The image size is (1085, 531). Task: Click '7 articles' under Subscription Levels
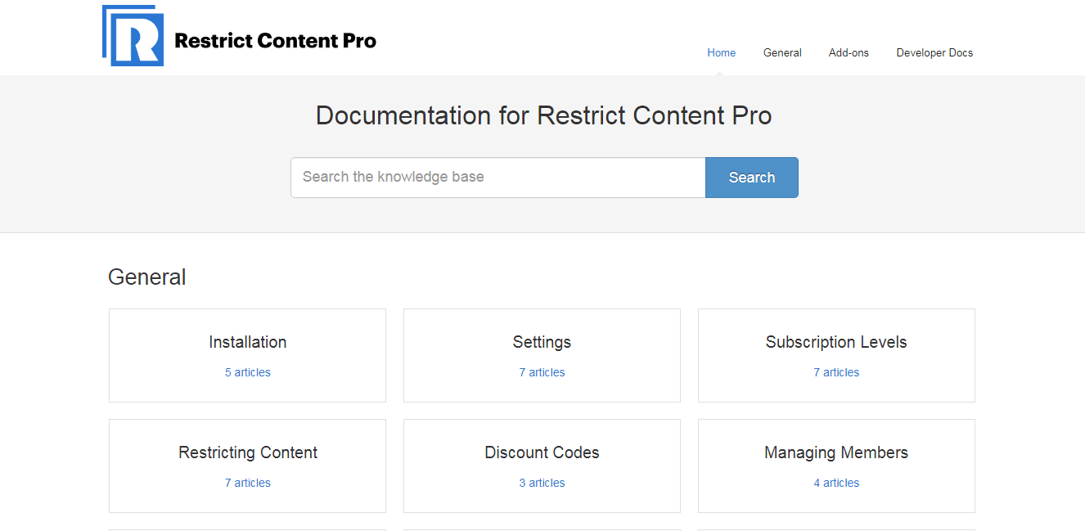coord(836,372)
